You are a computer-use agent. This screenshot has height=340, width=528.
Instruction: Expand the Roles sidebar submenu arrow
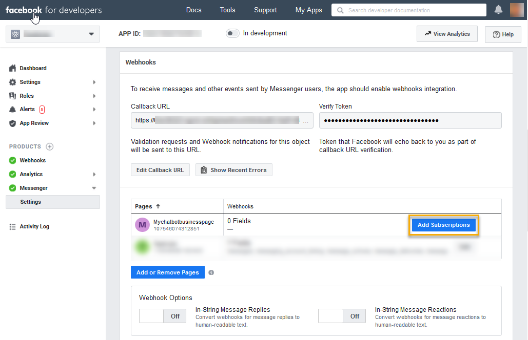point(94,96)
